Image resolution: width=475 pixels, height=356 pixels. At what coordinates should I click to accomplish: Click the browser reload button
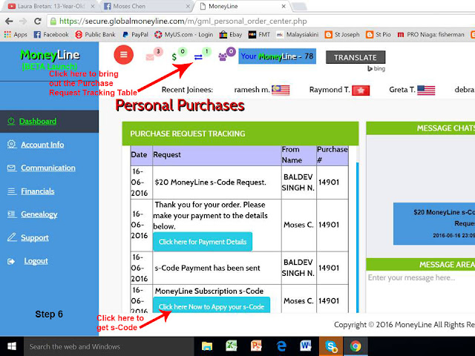click(38, 22)
